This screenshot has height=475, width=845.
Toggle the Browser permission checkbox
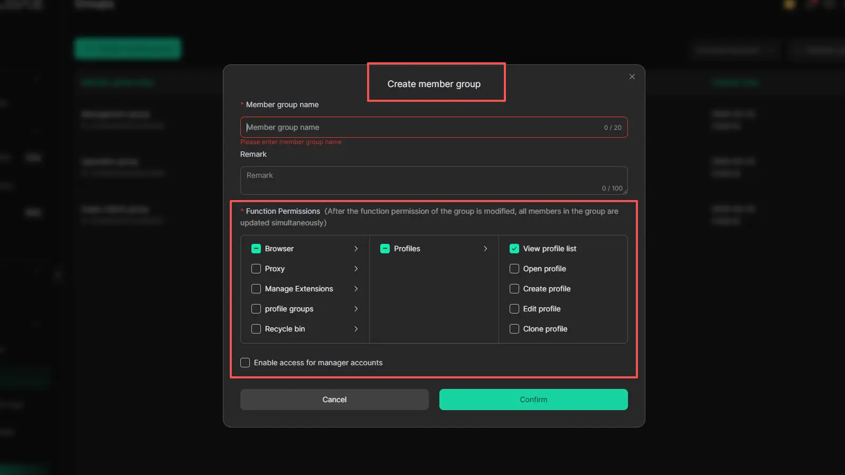[256, 249]
